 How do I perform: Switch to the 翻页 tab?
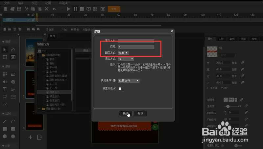tap(232, 39)
